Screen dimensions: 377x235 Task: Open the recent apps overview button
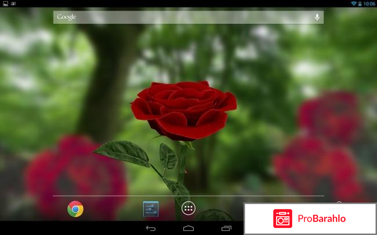pyautogui.click(x=226, y=229)
